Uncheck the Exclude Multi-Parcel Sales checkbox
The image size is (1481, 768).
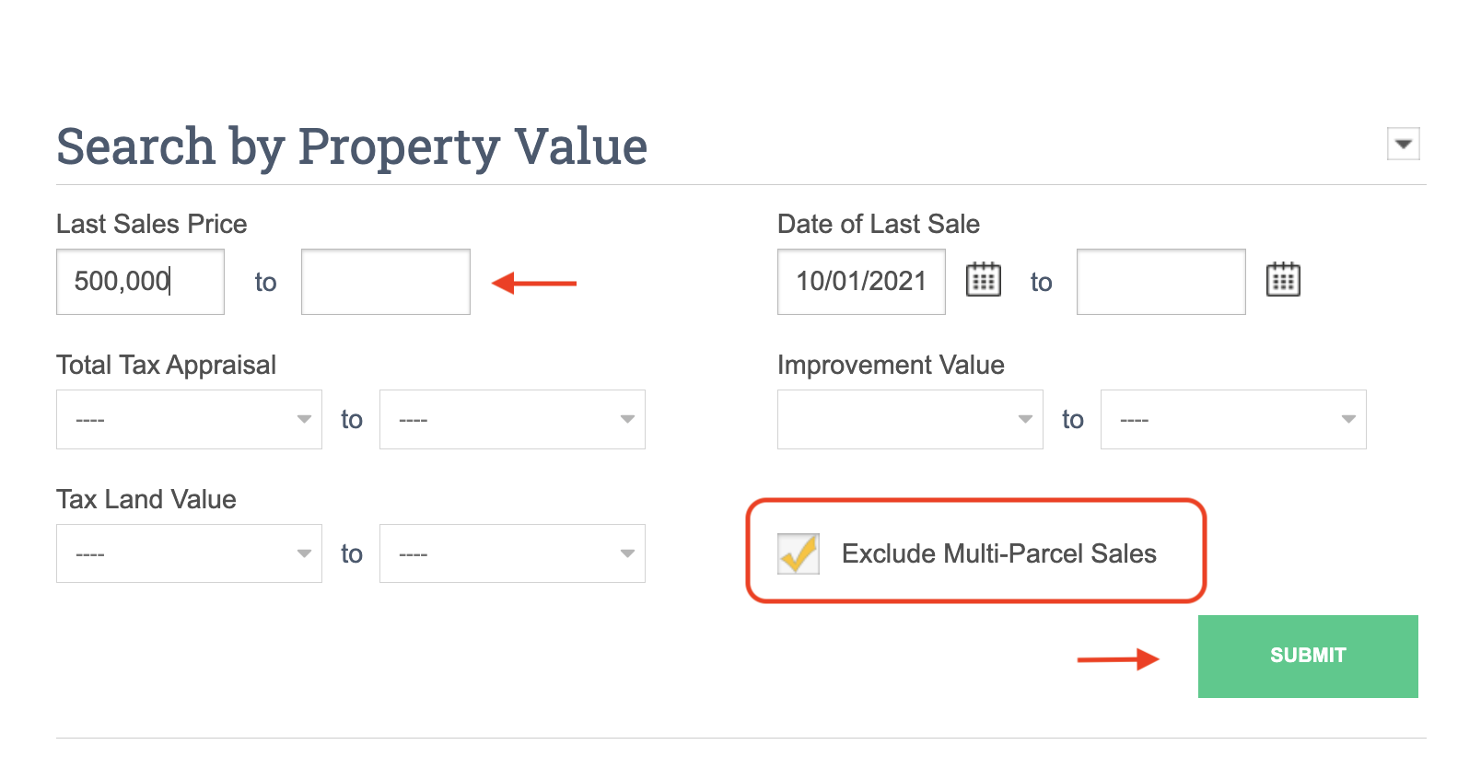click(x=798, y=553)
